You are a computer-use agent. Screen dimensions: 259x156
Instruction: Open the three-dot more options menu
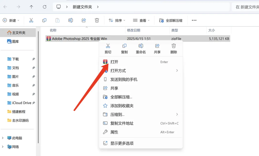coord(194,20)
